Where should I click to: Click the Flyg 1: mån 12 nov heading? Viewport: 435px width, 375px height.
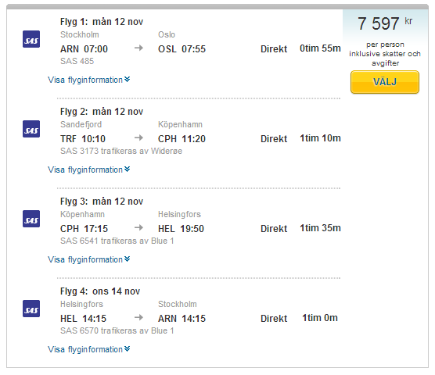click(x=102, y=22)
